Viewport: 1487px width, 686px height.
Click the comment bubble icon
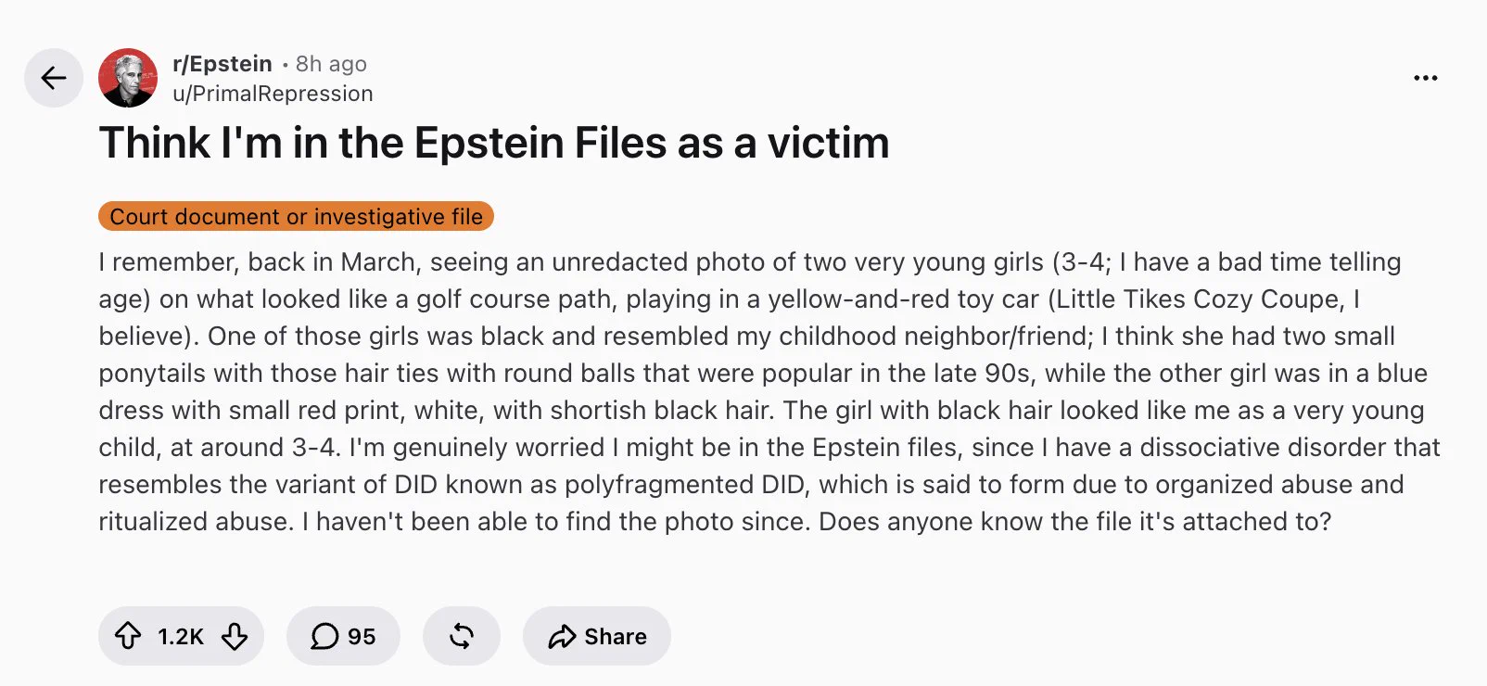point(324,636)
